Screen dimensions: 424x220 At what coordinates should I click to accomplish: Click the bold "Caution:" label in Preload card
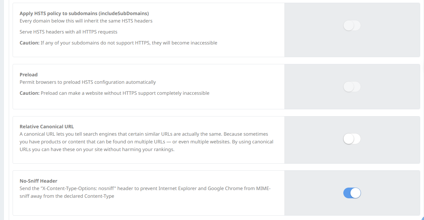[x=30, y=93]
